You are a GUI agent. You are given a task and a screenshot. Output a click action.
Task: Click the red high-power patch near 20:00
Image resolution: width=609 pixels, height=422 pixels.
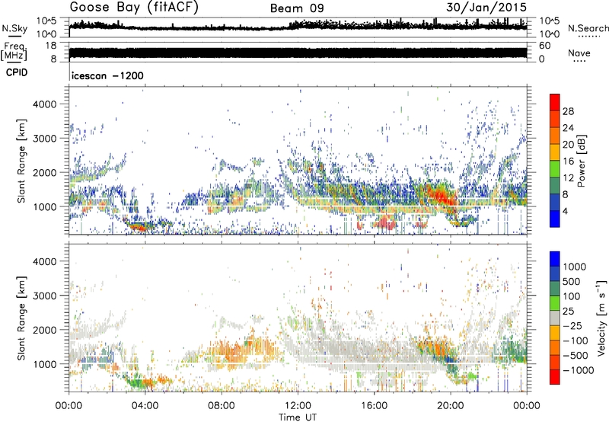[441, 194]
